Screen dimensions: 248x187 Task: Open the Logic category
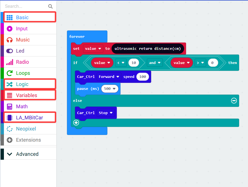(30, 84)
